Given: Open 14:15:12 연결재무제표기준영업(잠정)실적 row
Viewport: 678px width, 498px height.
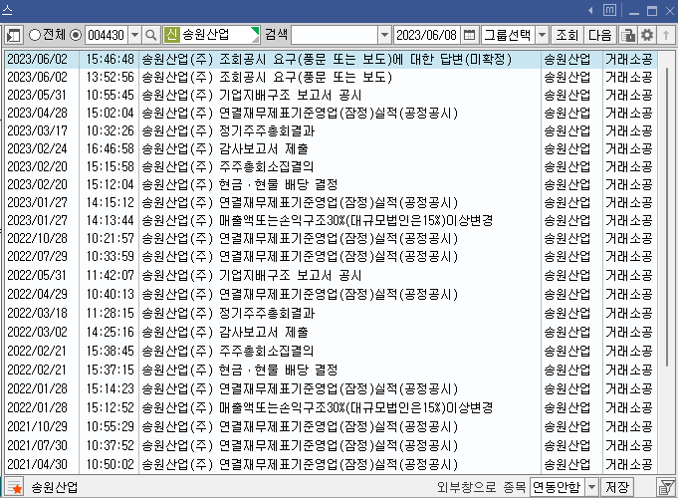Looking at the screenshot, I should pos(331,202).
